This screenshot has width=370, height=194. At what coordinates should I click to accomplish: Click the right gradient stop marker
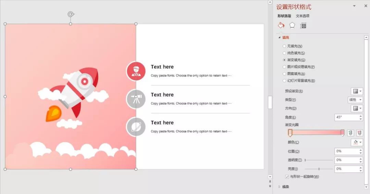click(342, 133)
